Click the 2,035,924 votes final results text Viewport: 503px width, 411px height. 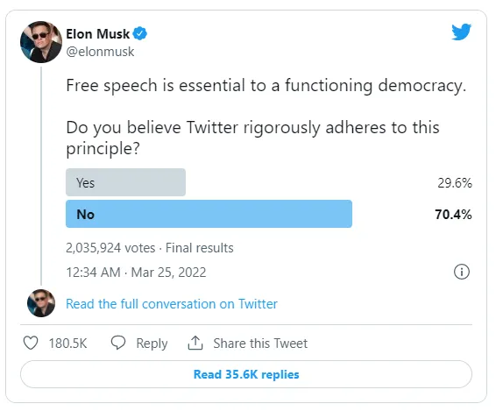[x=150, y=248]
